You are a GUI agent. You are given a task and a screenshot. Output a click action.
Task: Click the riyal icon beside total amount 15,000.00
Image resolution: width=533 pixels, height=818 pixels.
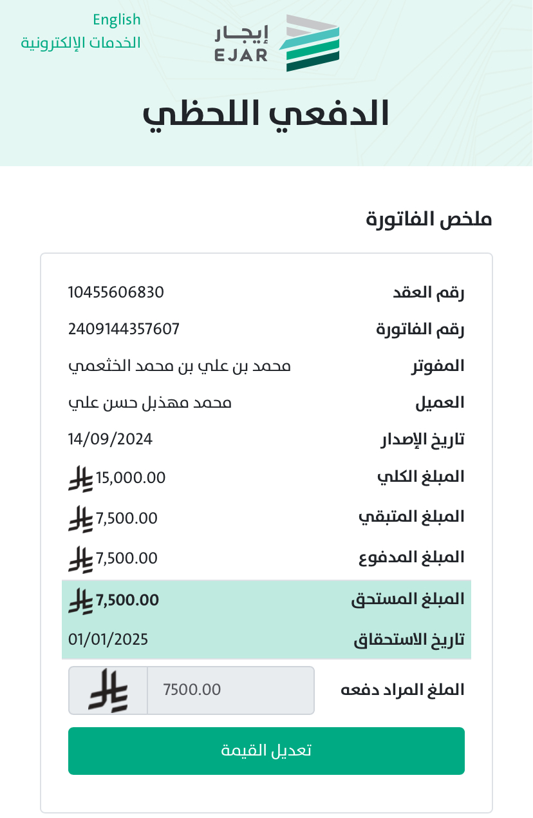coord(81,479)
